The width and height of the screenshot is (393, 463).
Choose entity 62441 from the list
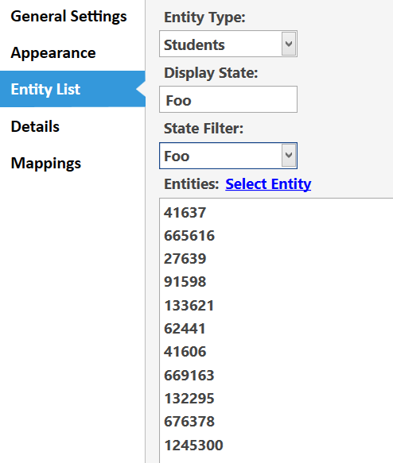tap(185, 328)
